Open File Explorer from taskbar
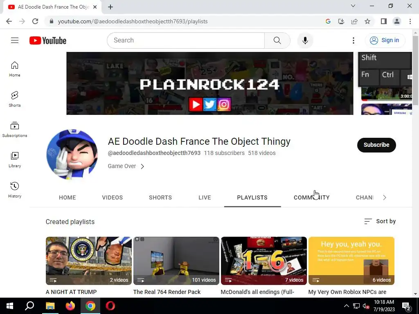Viewport: 419px width, 314px height. pyautogui.click(x=50, y=306)
